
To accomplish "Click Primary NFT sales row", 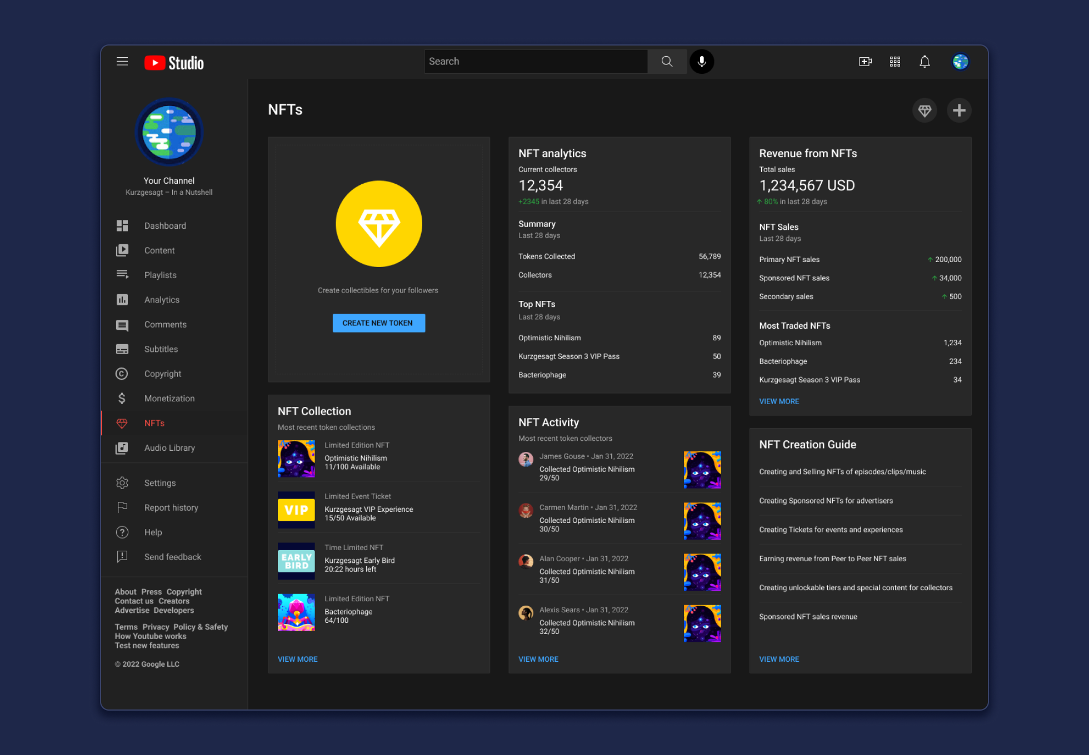I will (x=860, y=259).
